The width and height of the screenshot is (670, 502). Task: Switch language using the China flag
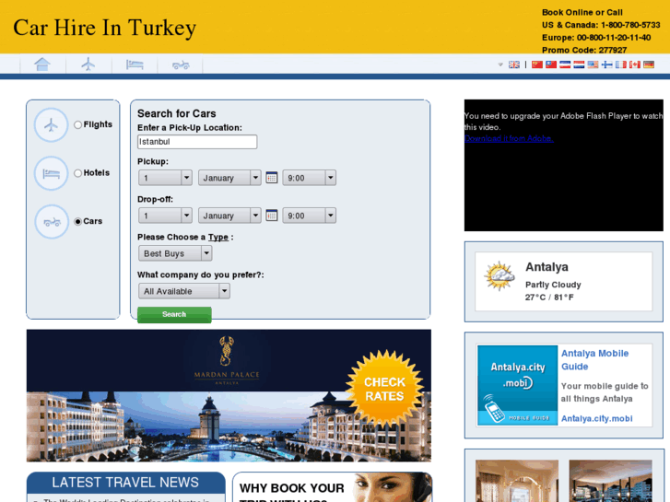point(537,64)
